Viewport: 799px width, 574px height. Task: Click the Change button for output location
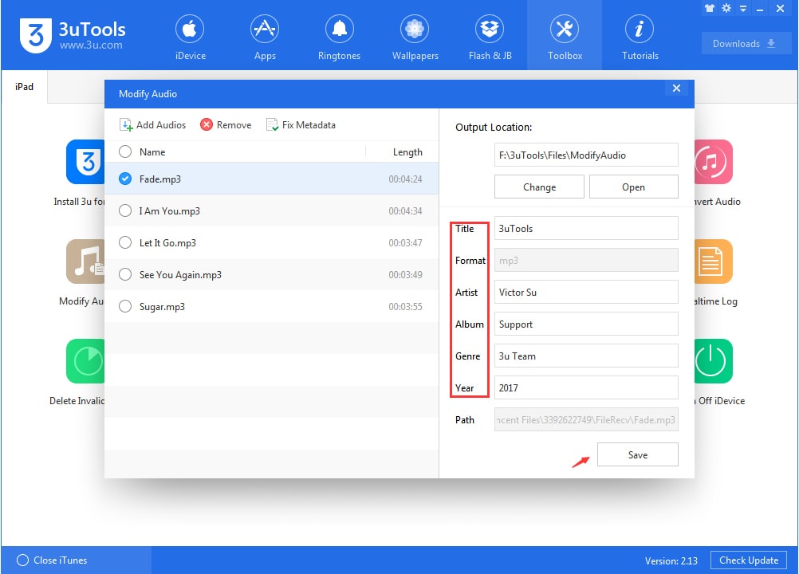(539, 187)
